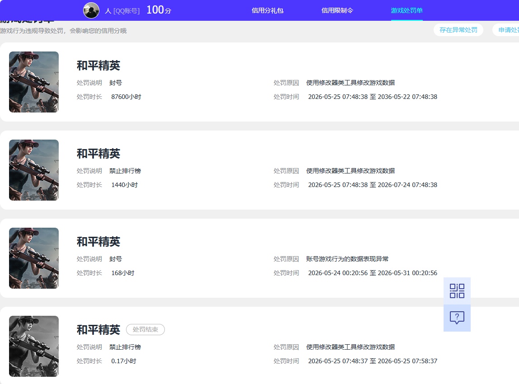Click 禁止排行榜 on the 1440小时 card

tap(125, 171)
